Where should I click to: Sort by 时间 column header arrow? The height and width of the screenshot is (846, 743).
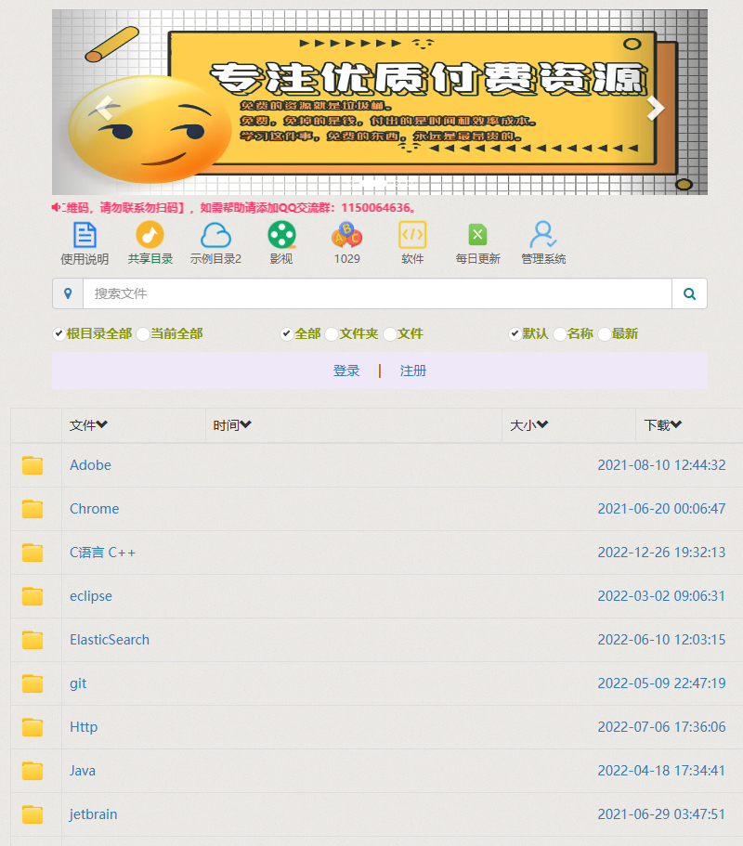point(245,425)
